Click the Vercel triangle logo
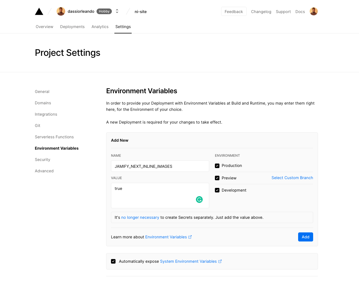The height and width of the screenshot is (282, 359). 39,12
